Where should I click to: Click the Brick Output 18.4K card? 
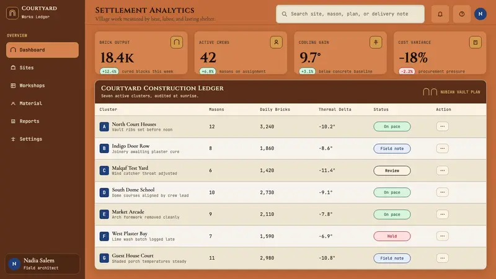coord(141,53)
